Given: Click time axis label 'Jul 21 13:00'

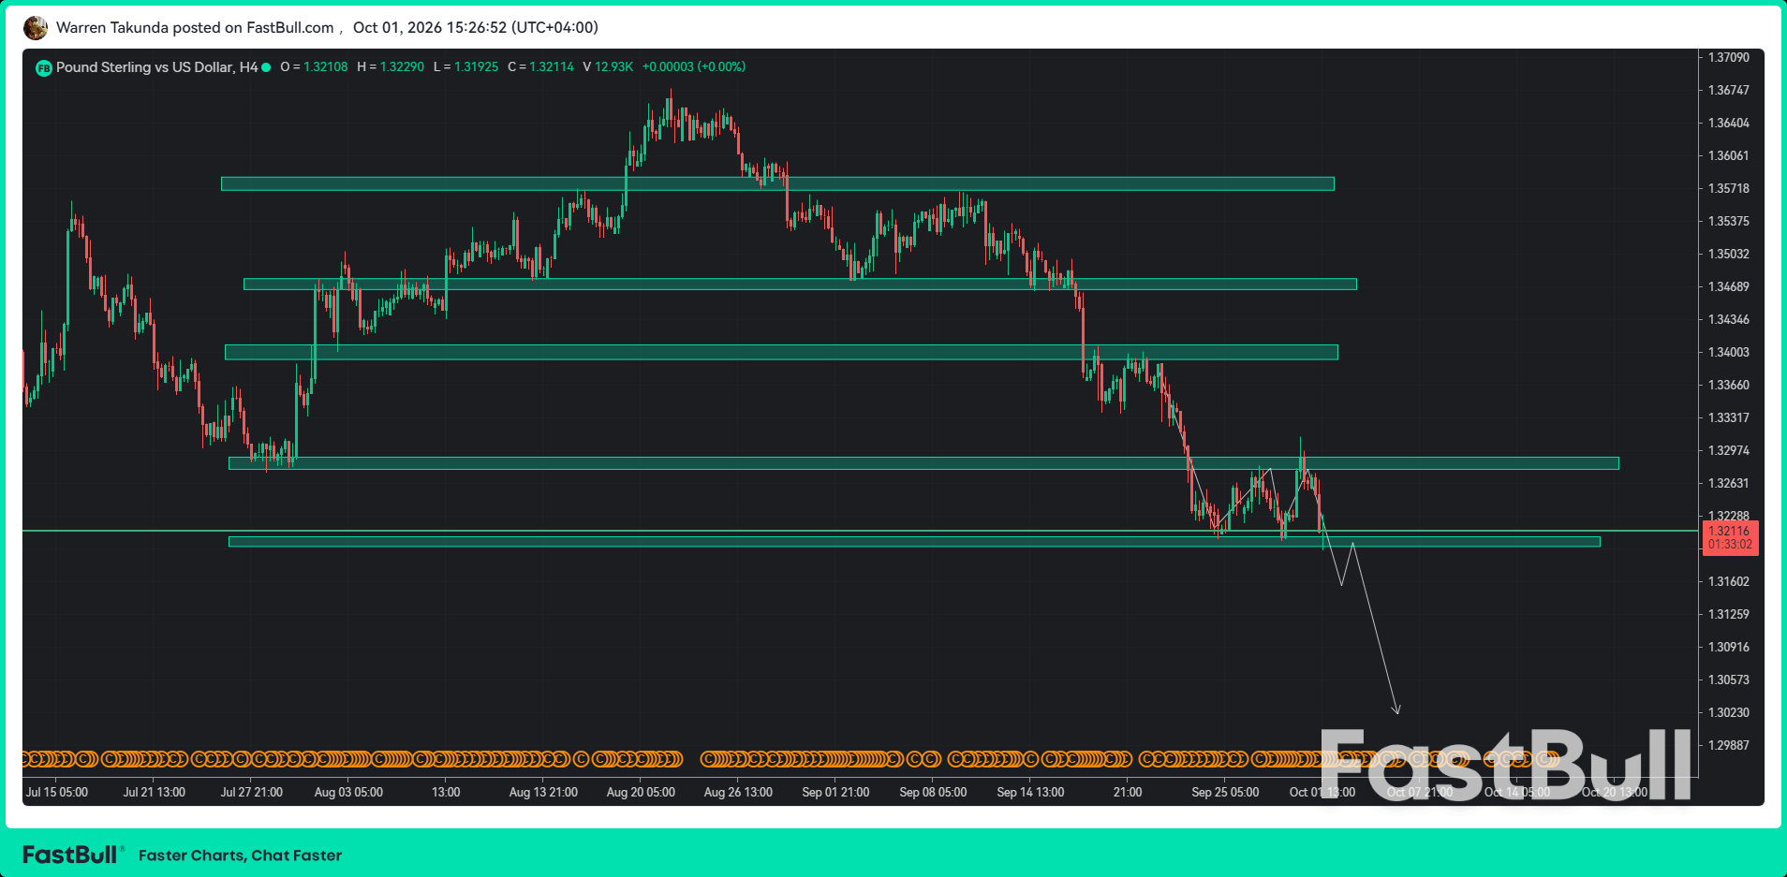Looking at the screenshot, I should pyautogui.click(x=155, y=792).
